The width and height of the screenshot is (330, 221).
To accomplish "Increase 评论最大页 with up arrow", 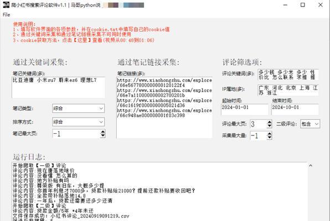I will pyautogui.click(x=270, y=122).
